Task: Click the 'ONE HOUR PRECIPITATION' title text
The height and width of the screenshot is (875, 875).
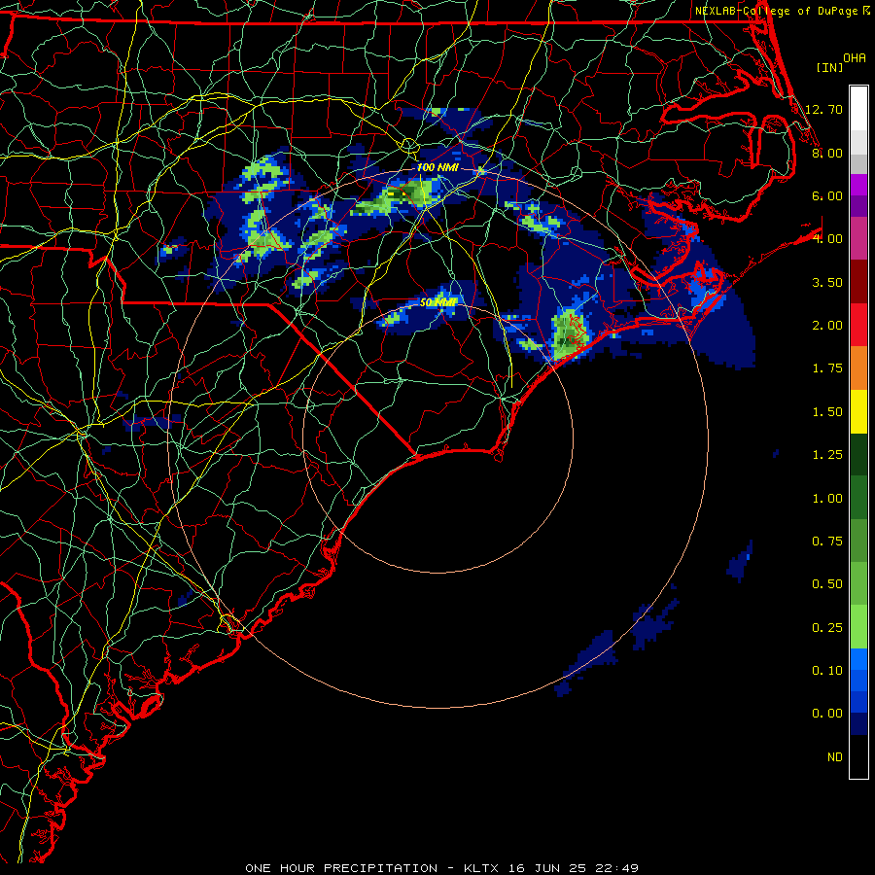Action: (341, 868)
